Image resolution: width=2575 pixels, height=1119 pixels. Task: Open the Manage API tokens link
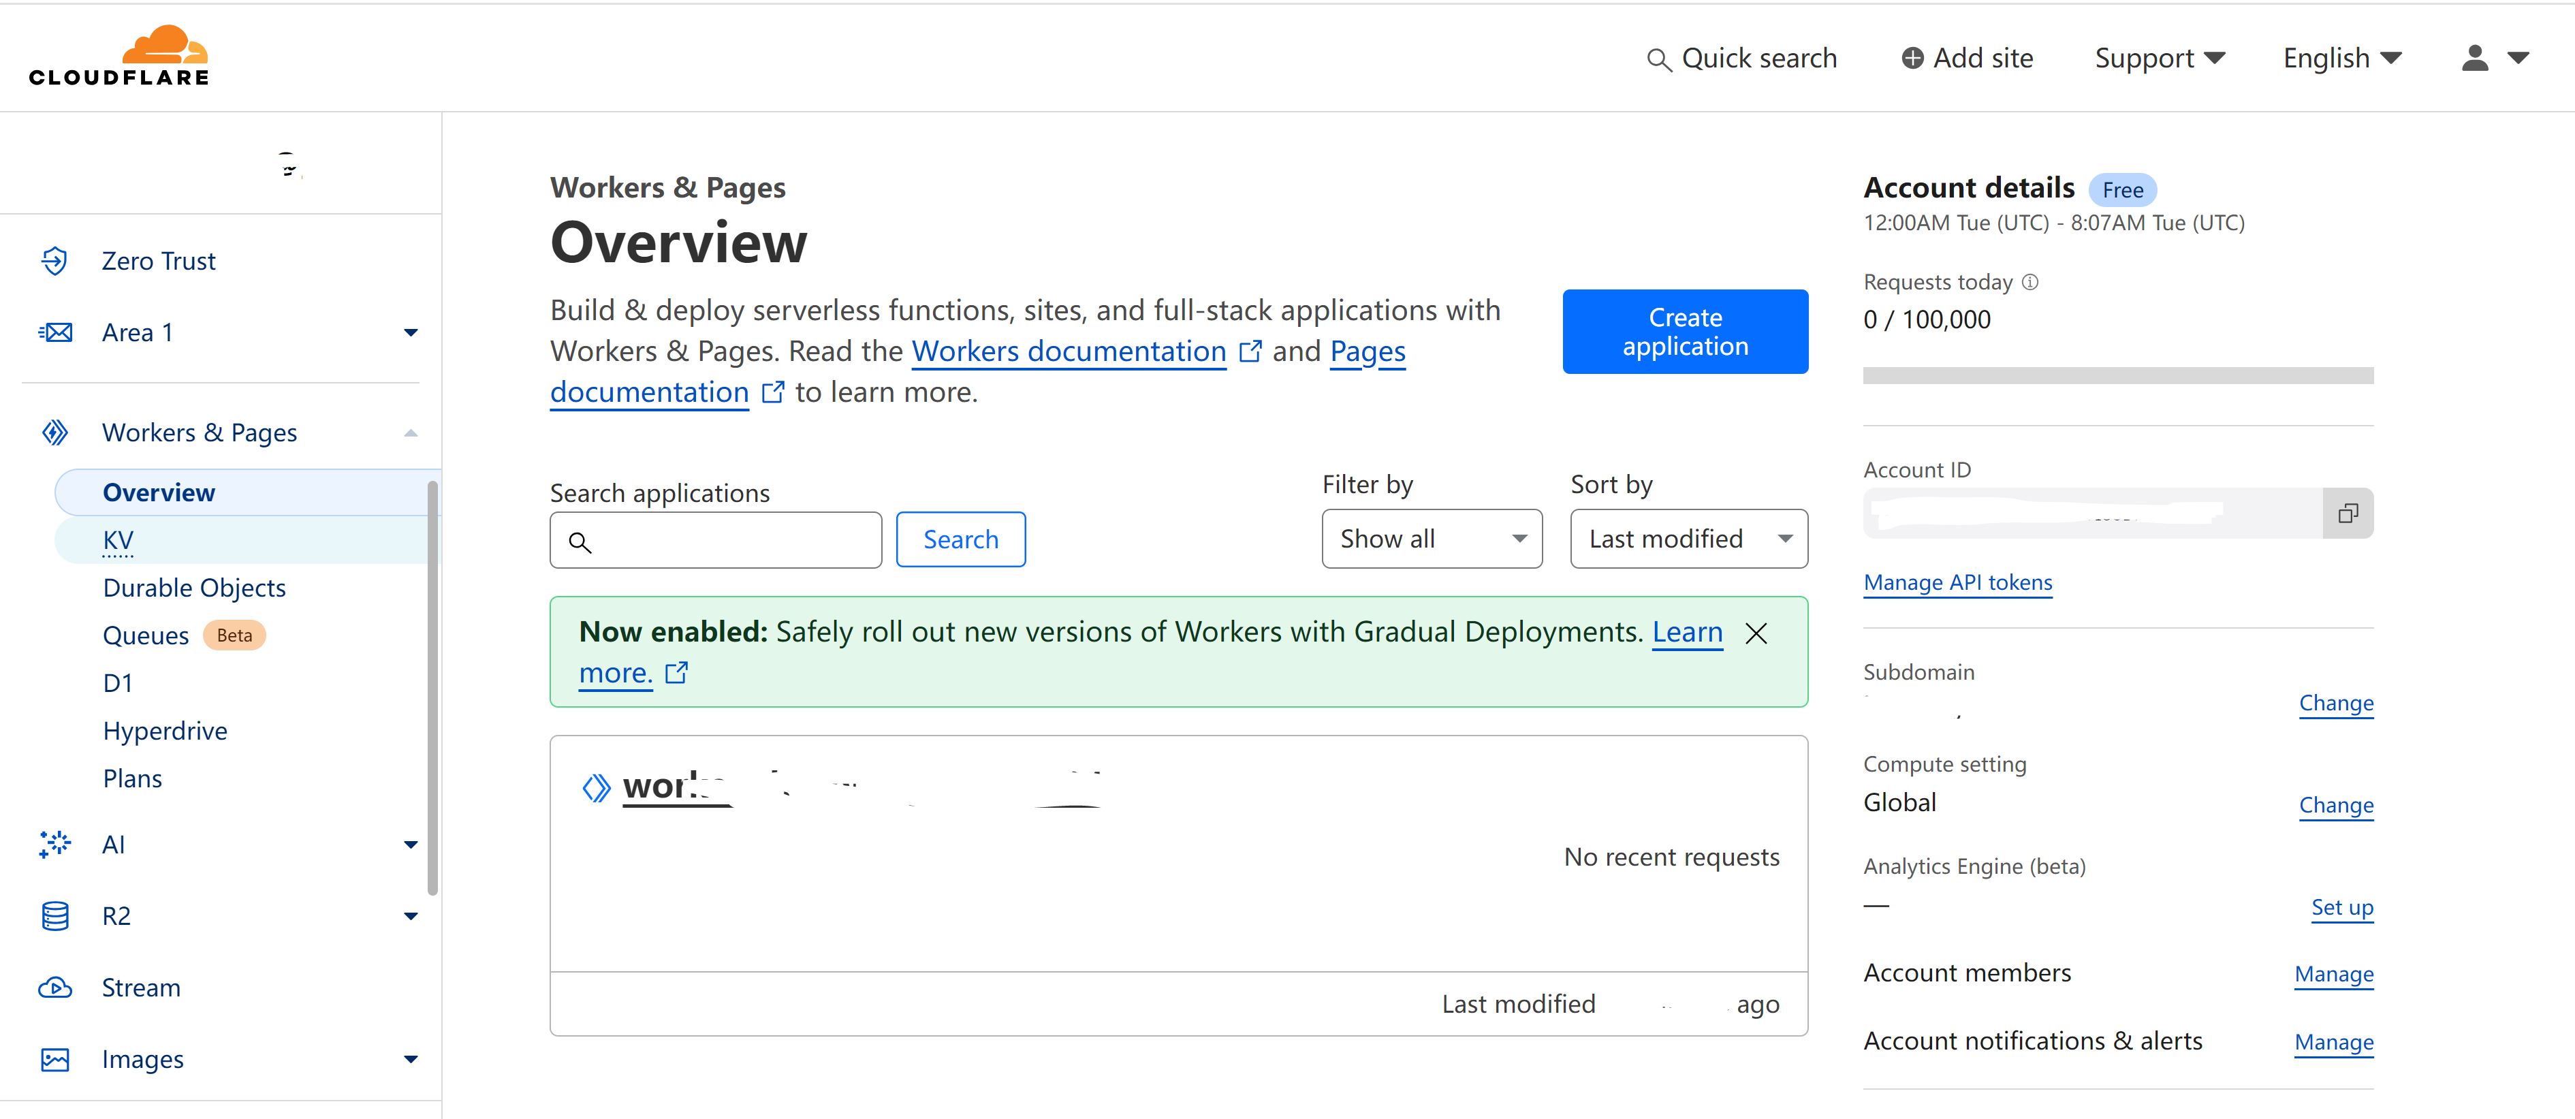(x=1956, y=583)
